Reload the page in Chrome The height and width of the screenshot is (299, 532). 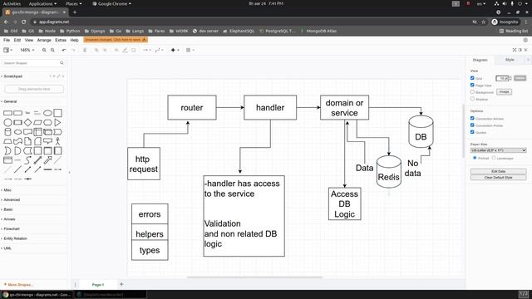pyautogui.click(x=24, y=22)
